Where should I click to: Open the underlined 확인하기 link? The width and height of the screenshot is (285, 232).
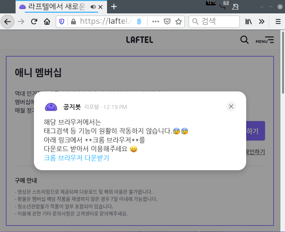[255, 152]
